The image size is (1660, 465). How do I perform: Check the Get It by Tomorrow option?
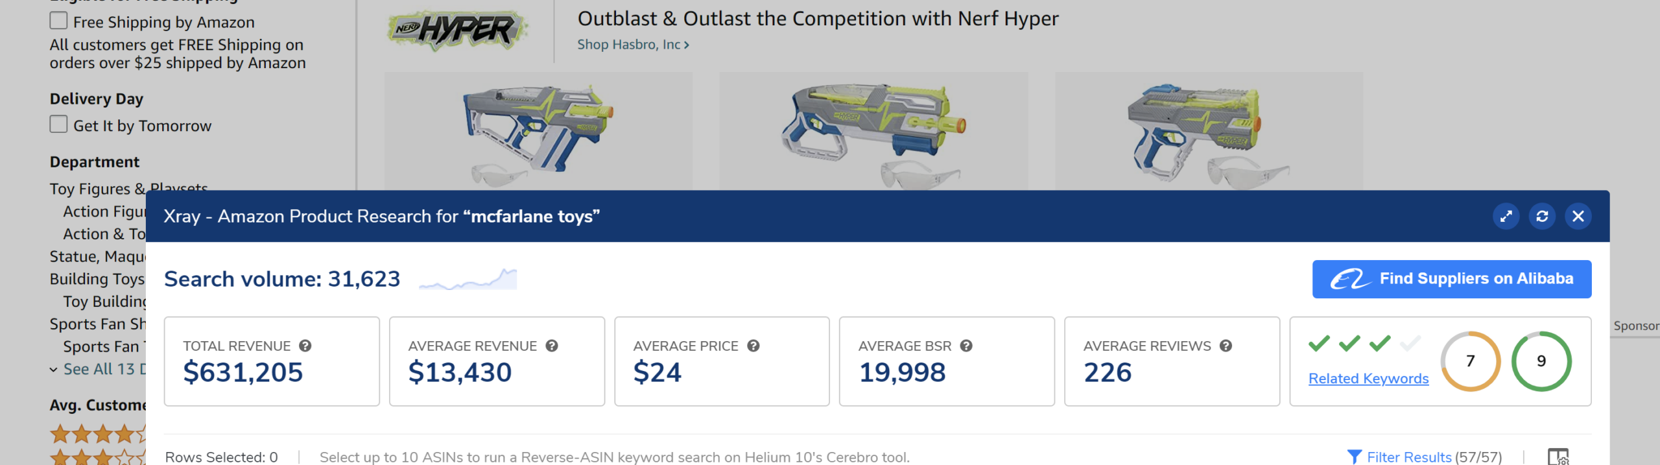tap(58, 125)
